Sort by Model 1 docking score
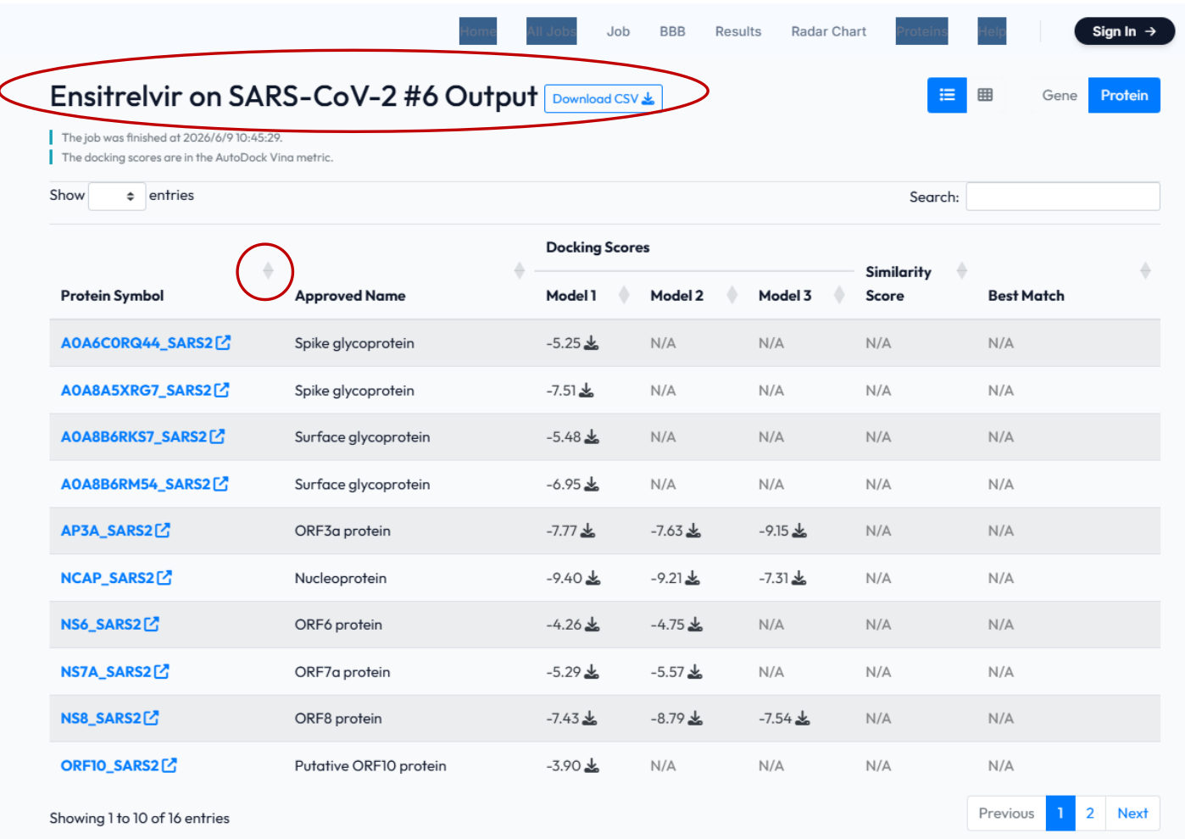The image size is (1185, 839). tap(624, 295)
